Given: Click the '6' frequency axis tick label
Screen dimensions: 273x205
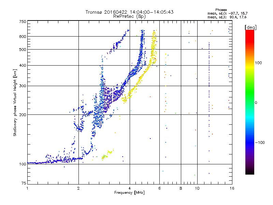Looking at the screenshot, I should 159,188.
